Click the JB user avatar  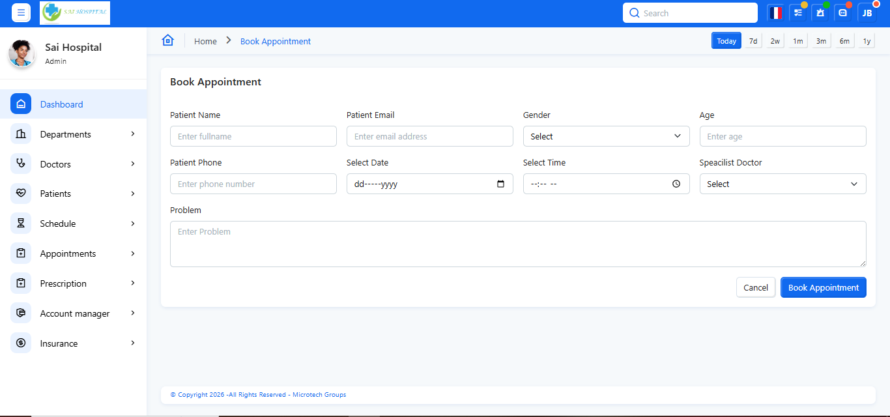(x=867, y=13)
